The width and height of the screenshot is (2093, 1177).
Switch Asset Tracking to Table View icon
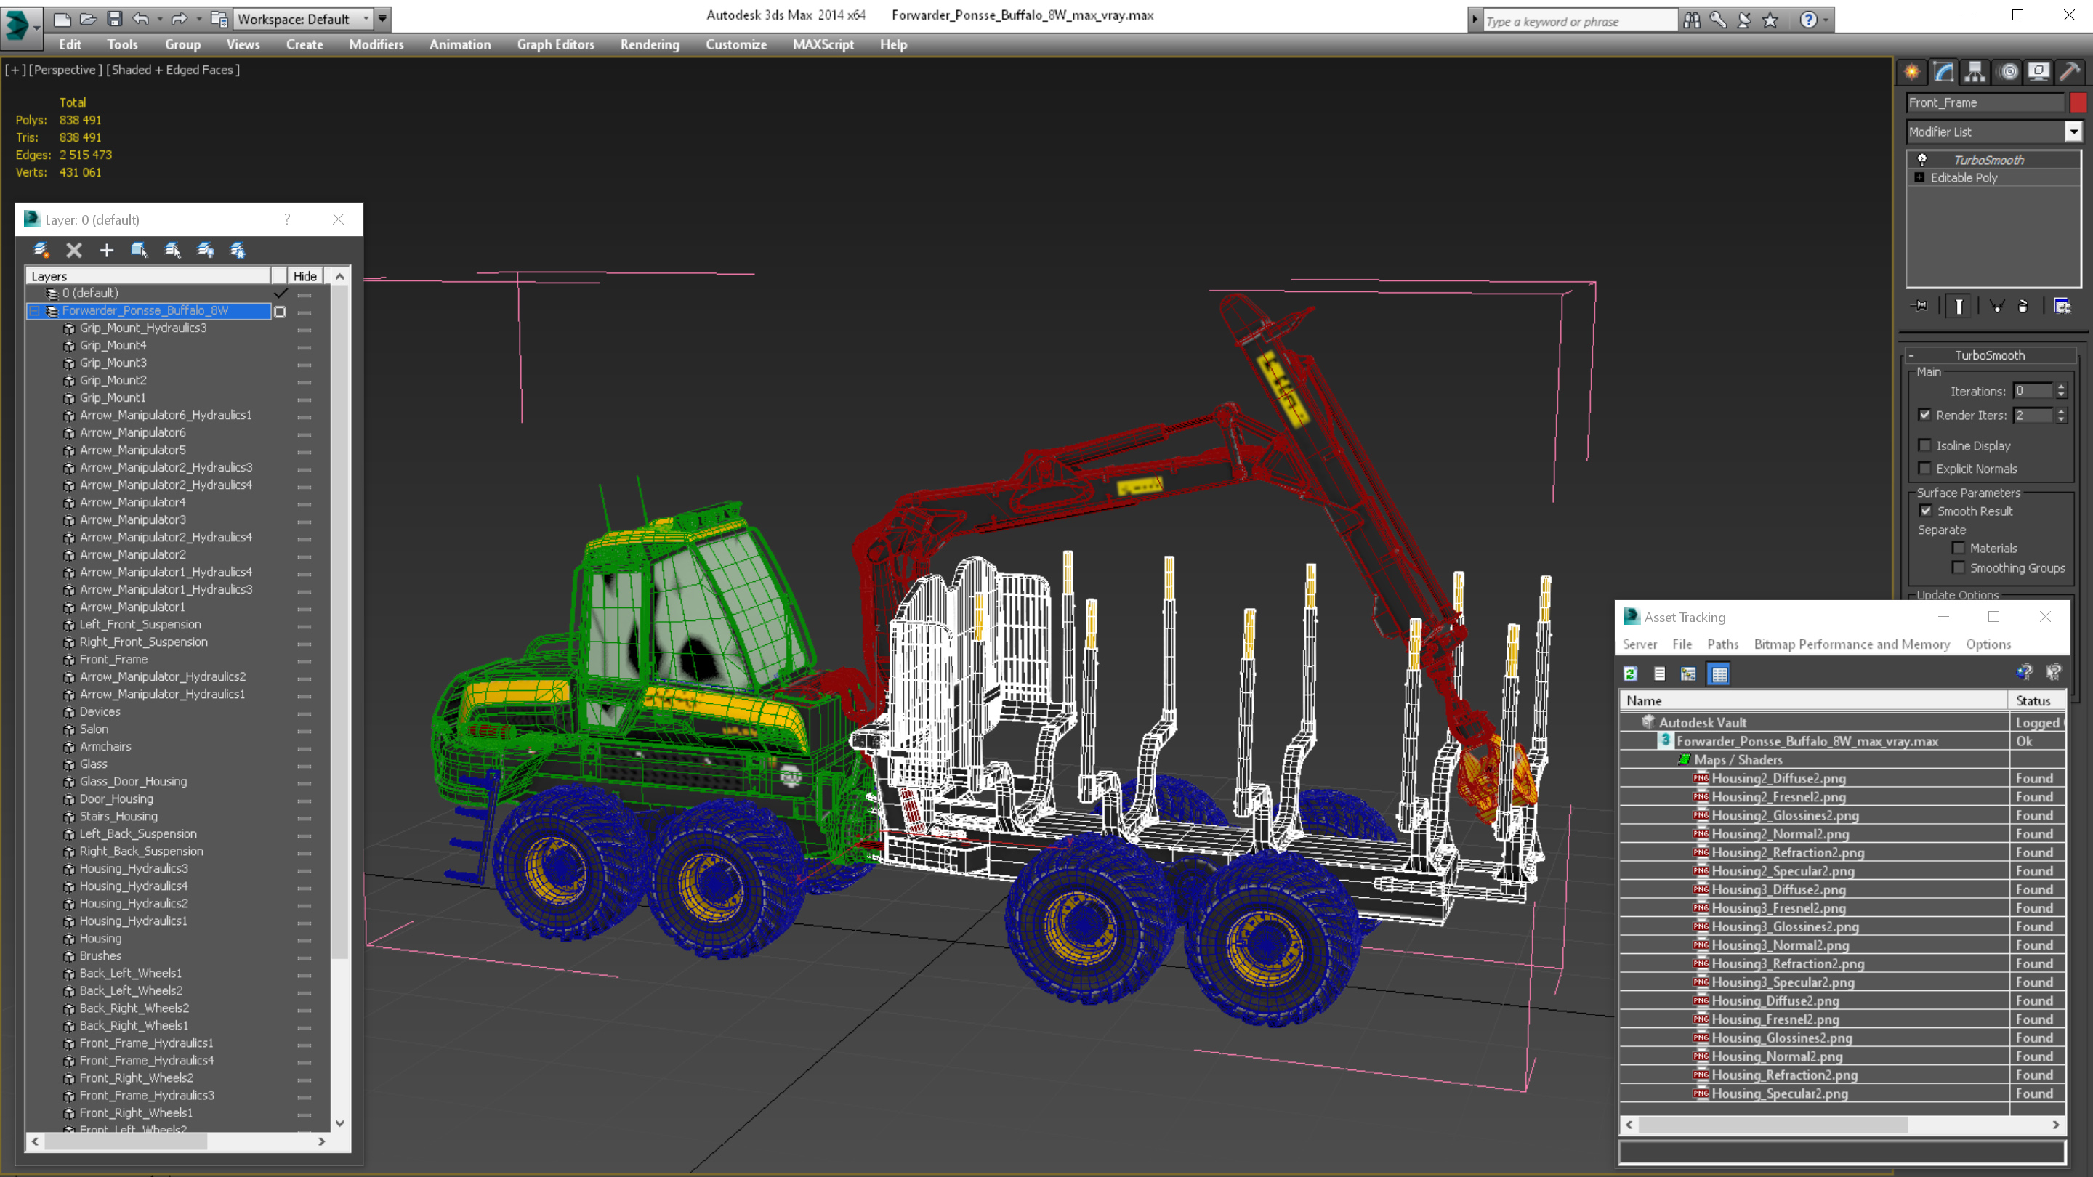pyautogui.click(x=1719, y=674)
